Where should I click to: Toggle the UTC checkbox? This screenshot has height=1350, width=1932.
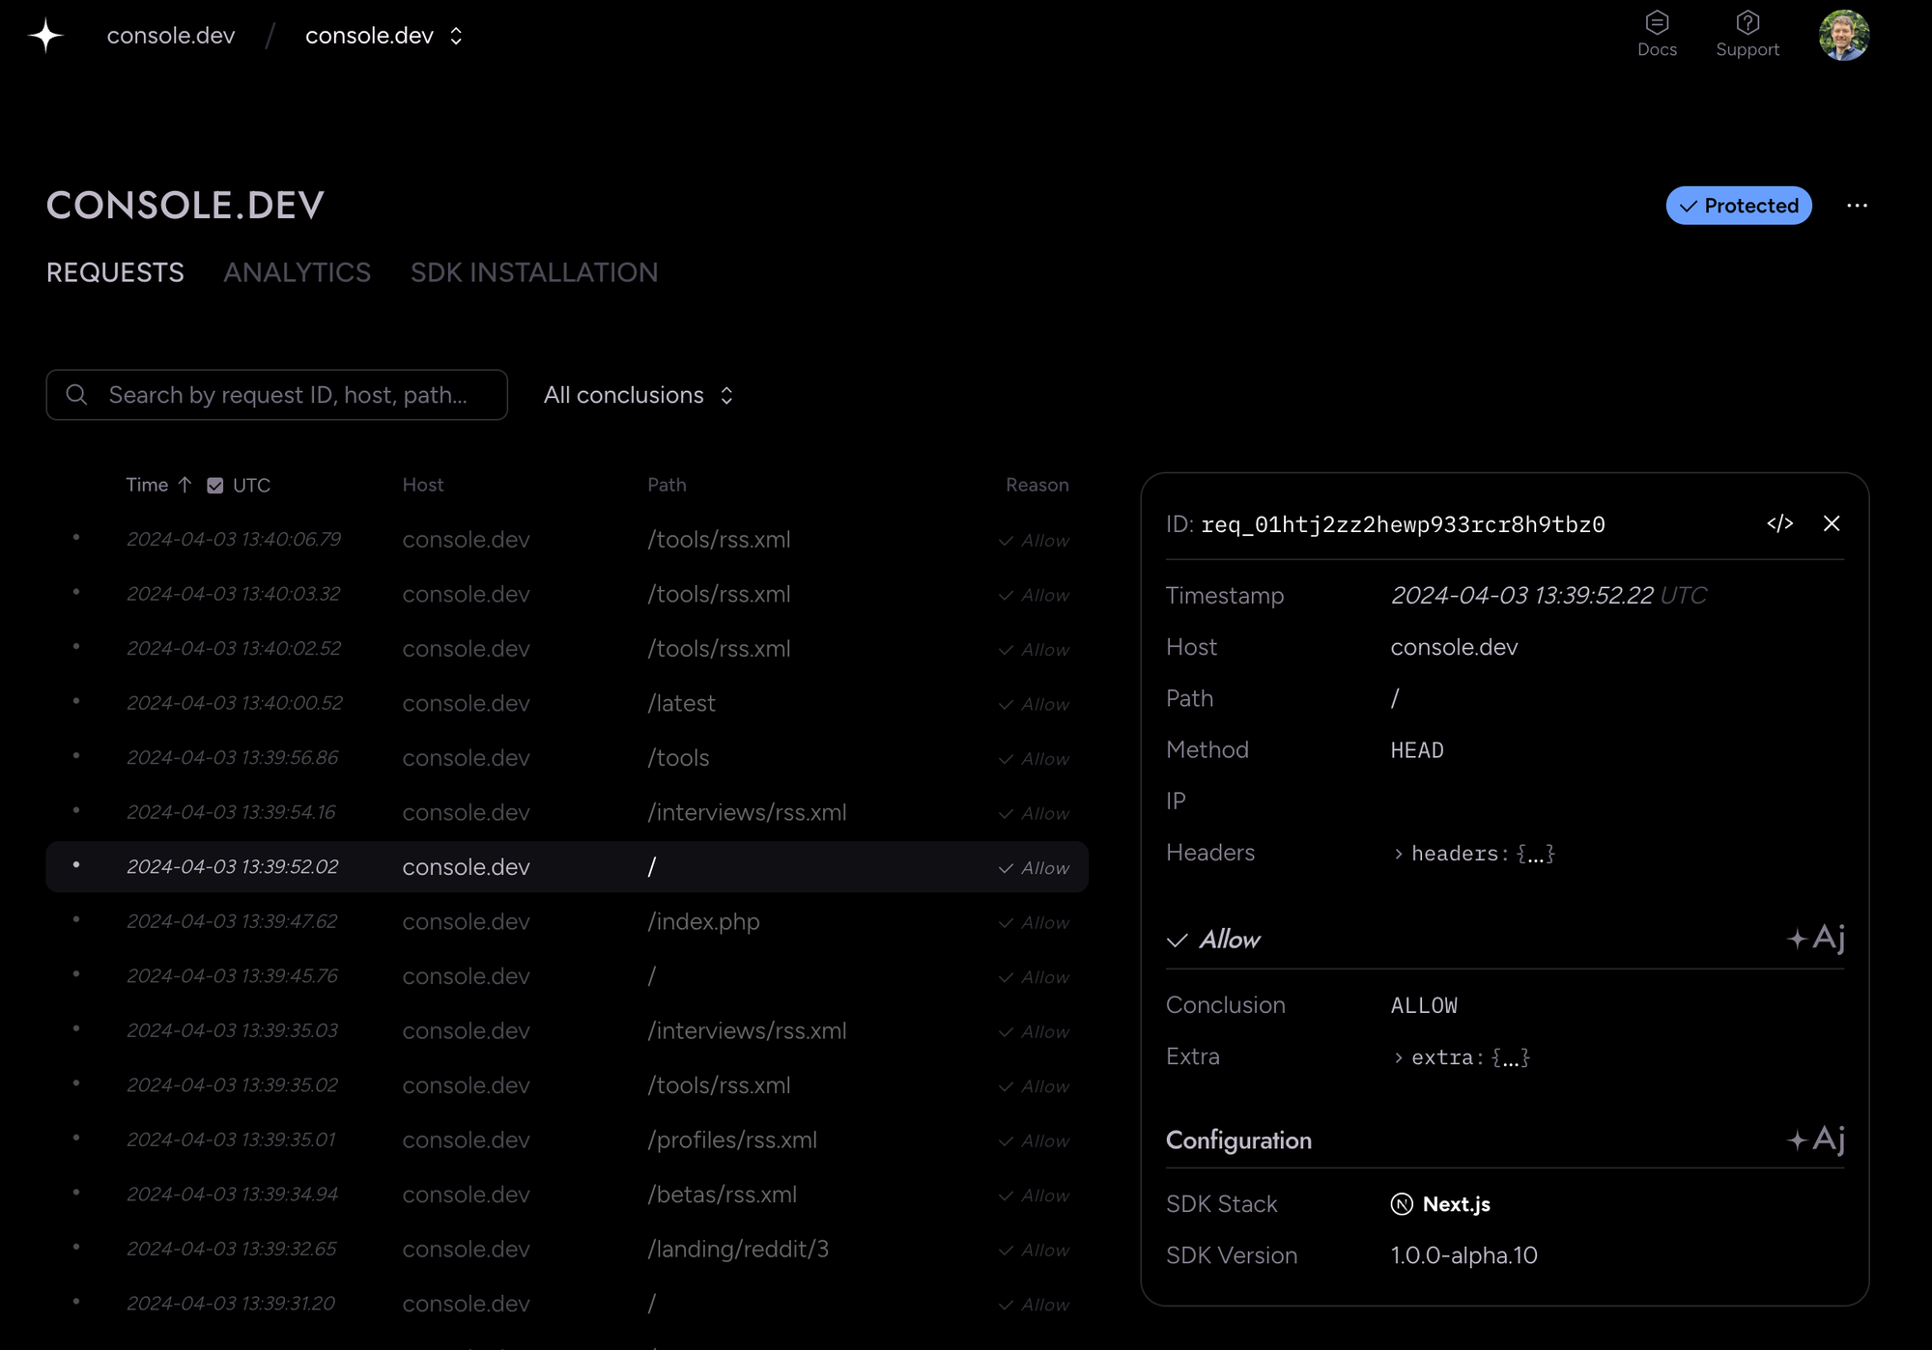(215, 486)
